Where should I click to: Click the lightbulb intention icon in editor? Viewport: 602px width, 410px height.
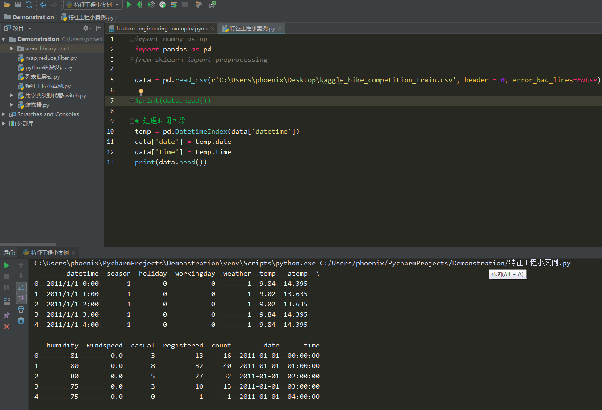tap(141, 92)
